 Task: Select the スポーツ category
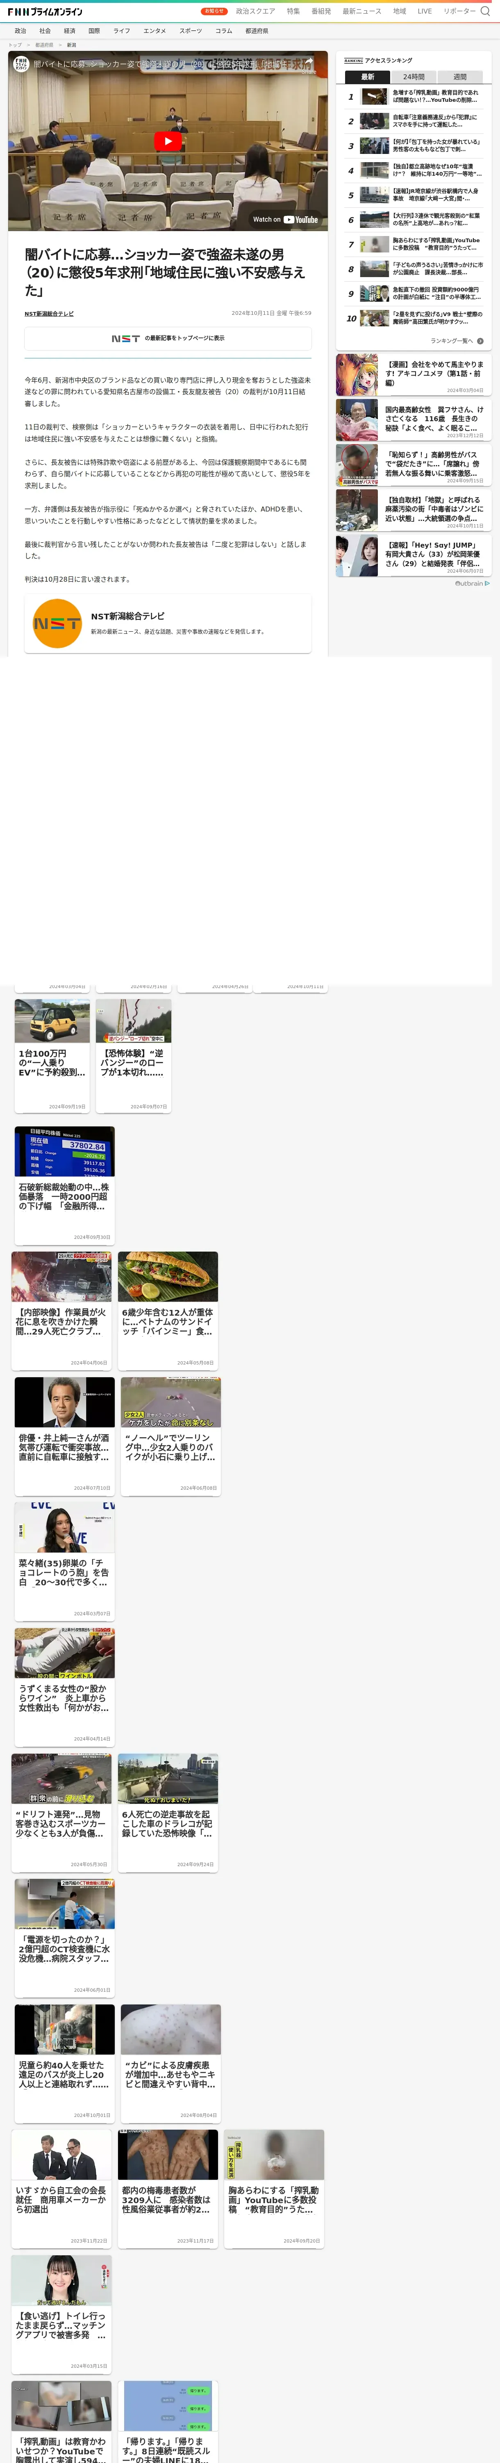191,31
